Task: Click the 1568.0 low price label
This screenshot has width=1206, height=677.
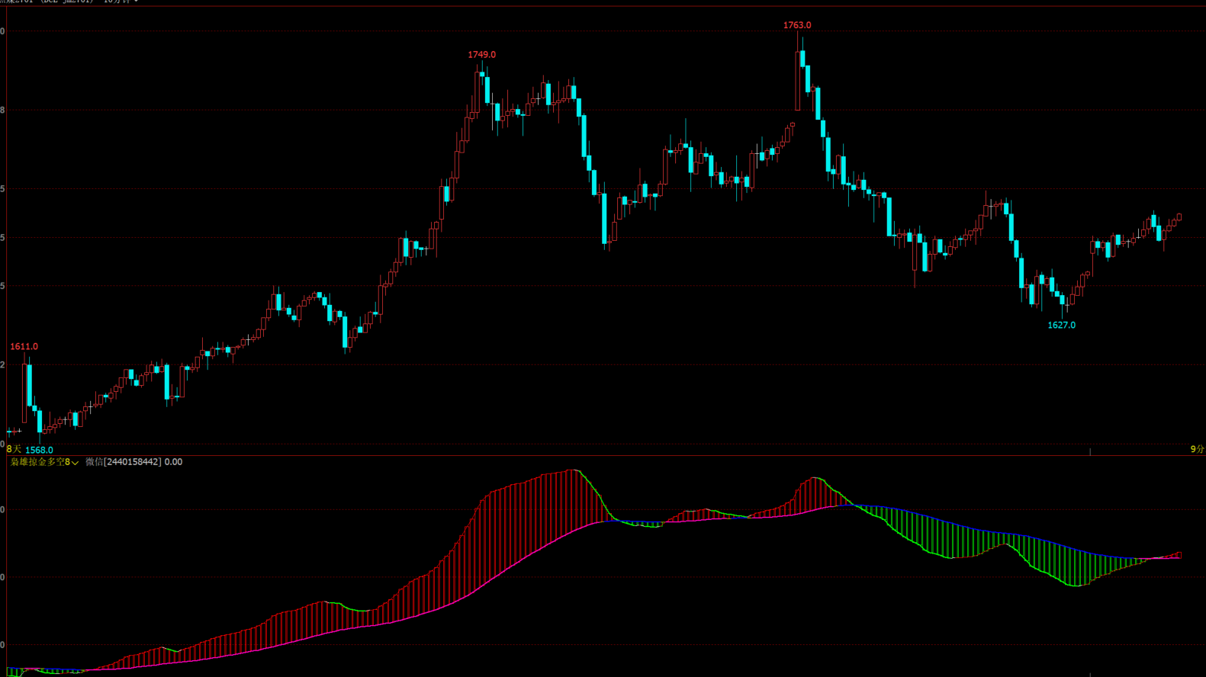Action: [x=39, y=451]
